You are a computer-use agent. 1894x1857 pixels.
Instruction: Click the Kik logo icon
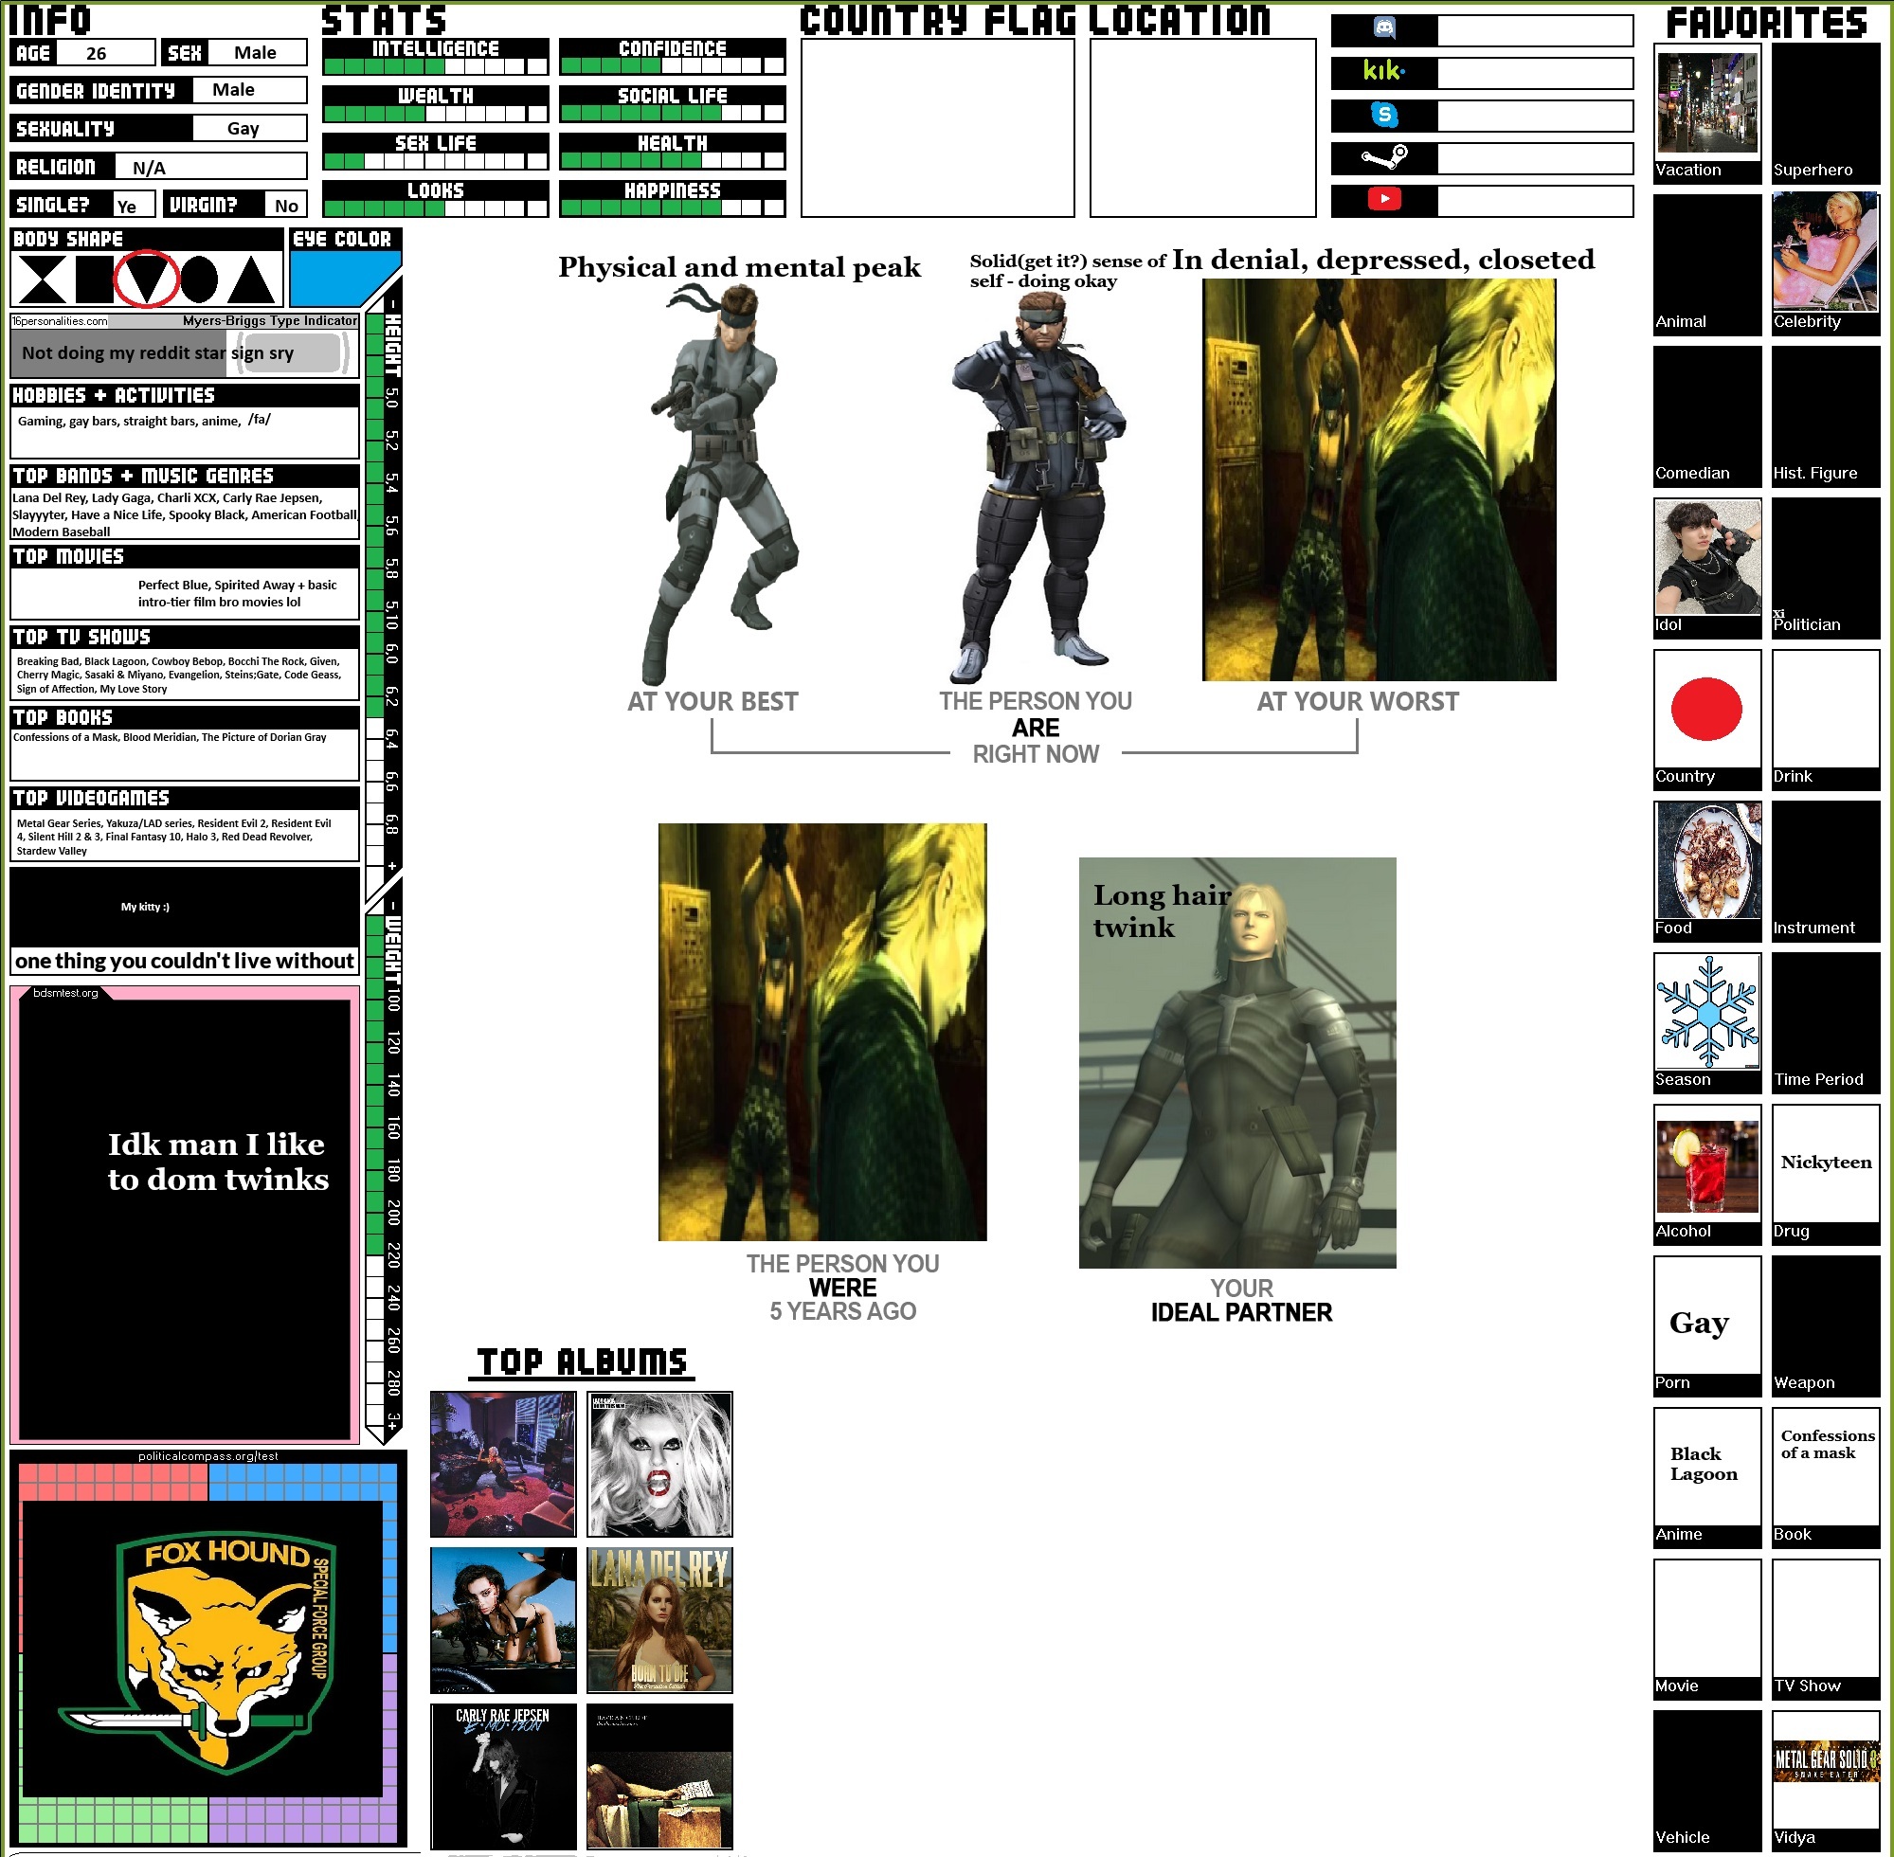[1383, 71]
